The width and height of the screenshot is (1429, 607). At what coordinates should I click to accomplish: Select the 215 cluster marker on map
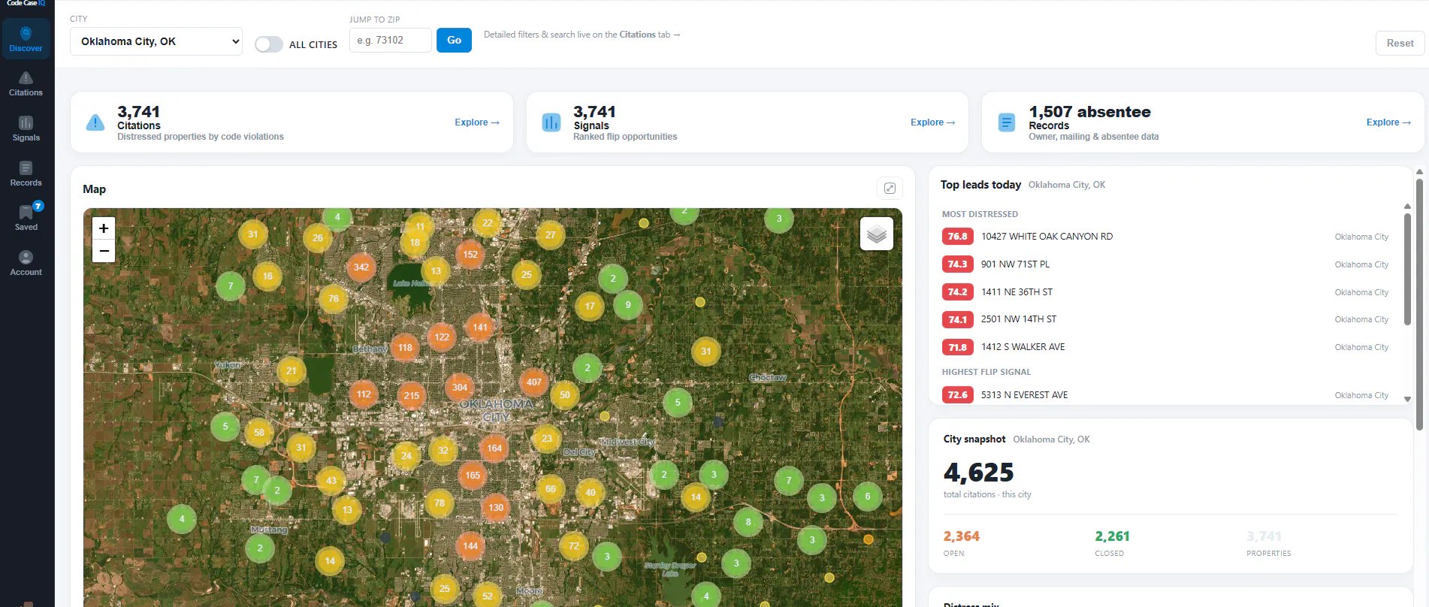(412, 396)
